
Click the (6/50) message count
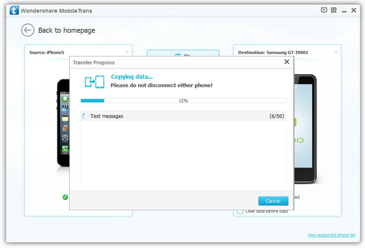277,116
